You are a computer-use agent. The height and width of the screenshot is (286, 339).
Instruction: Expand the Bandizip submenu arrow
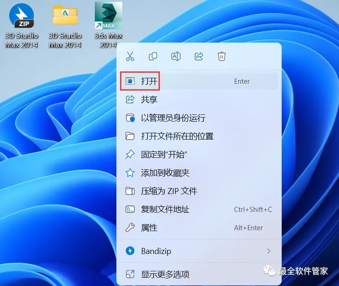click(268, 251)
